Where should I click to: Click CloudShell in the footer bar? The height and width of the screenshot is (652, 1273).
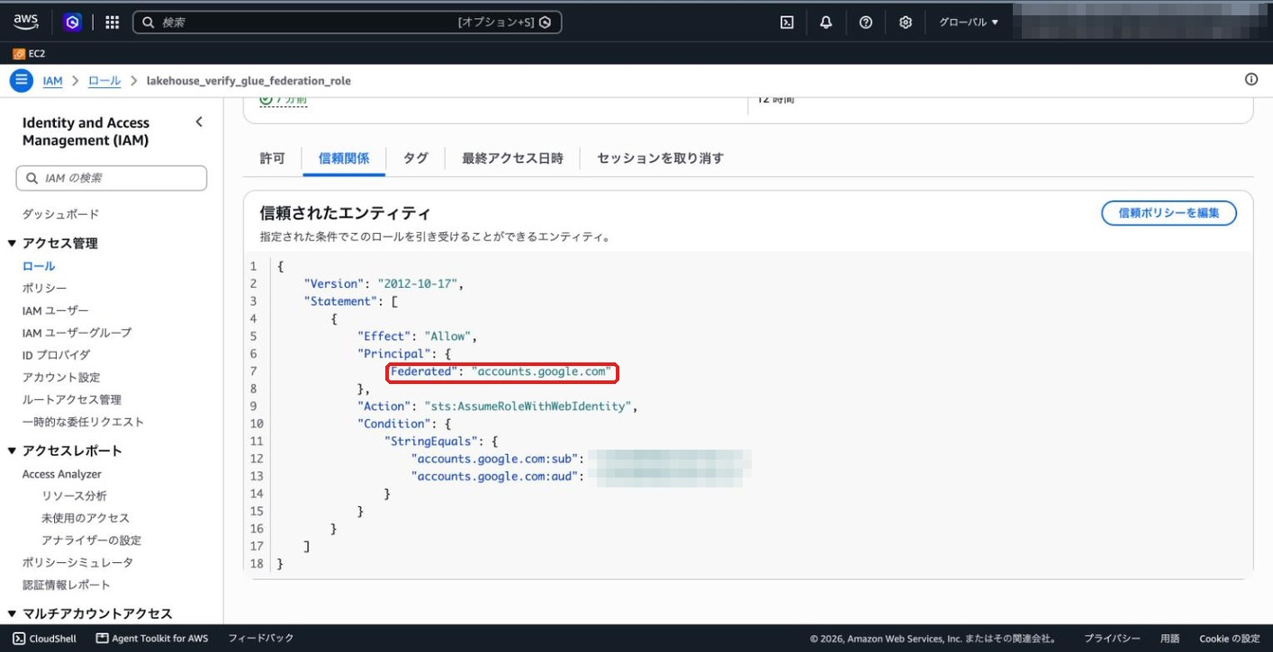[45, 639]
